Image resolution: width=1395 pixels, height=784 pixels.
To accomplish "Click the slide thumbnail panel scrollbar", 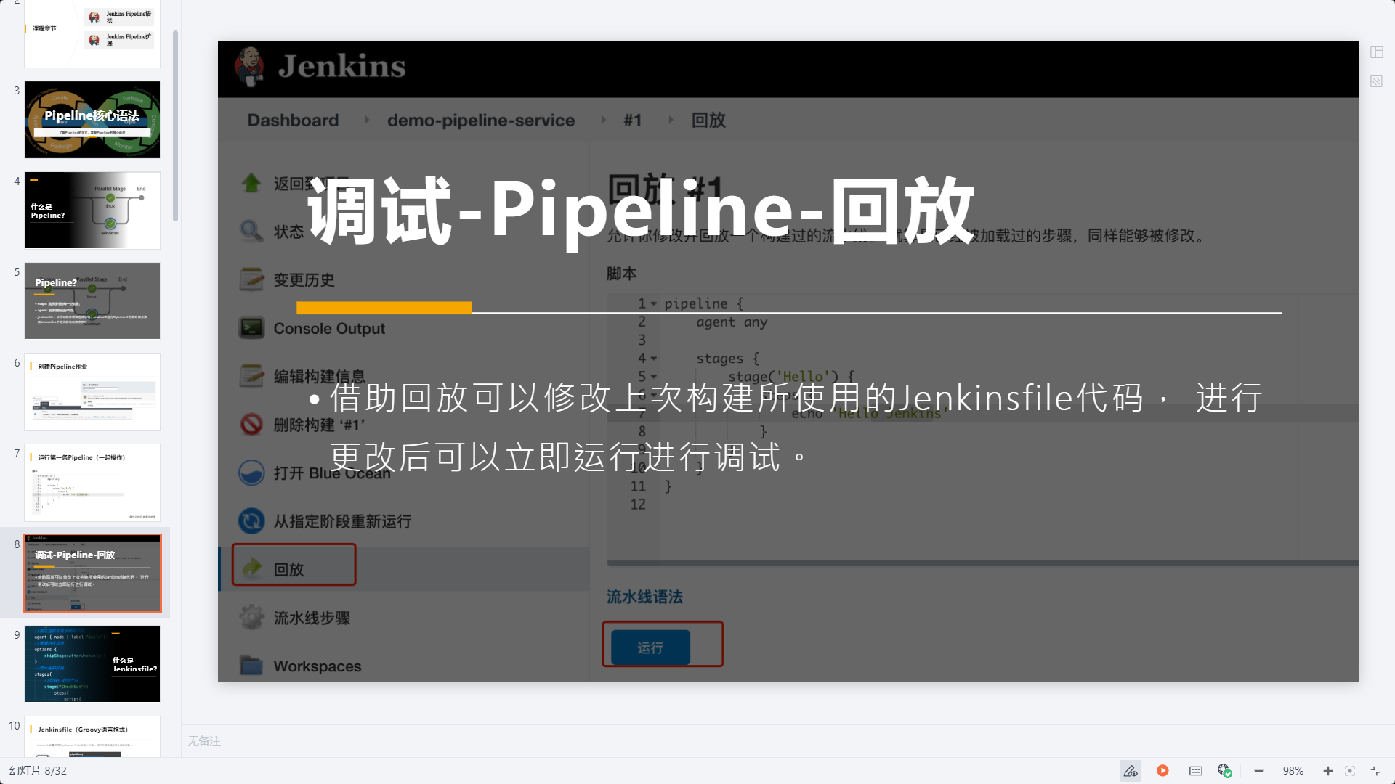I will point(175,126).
